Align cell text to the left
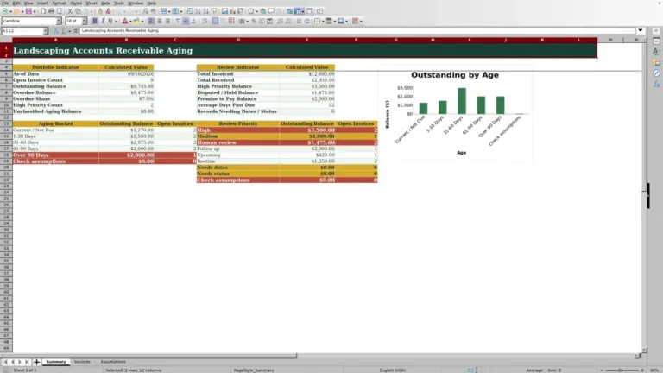 pos(151,21)
